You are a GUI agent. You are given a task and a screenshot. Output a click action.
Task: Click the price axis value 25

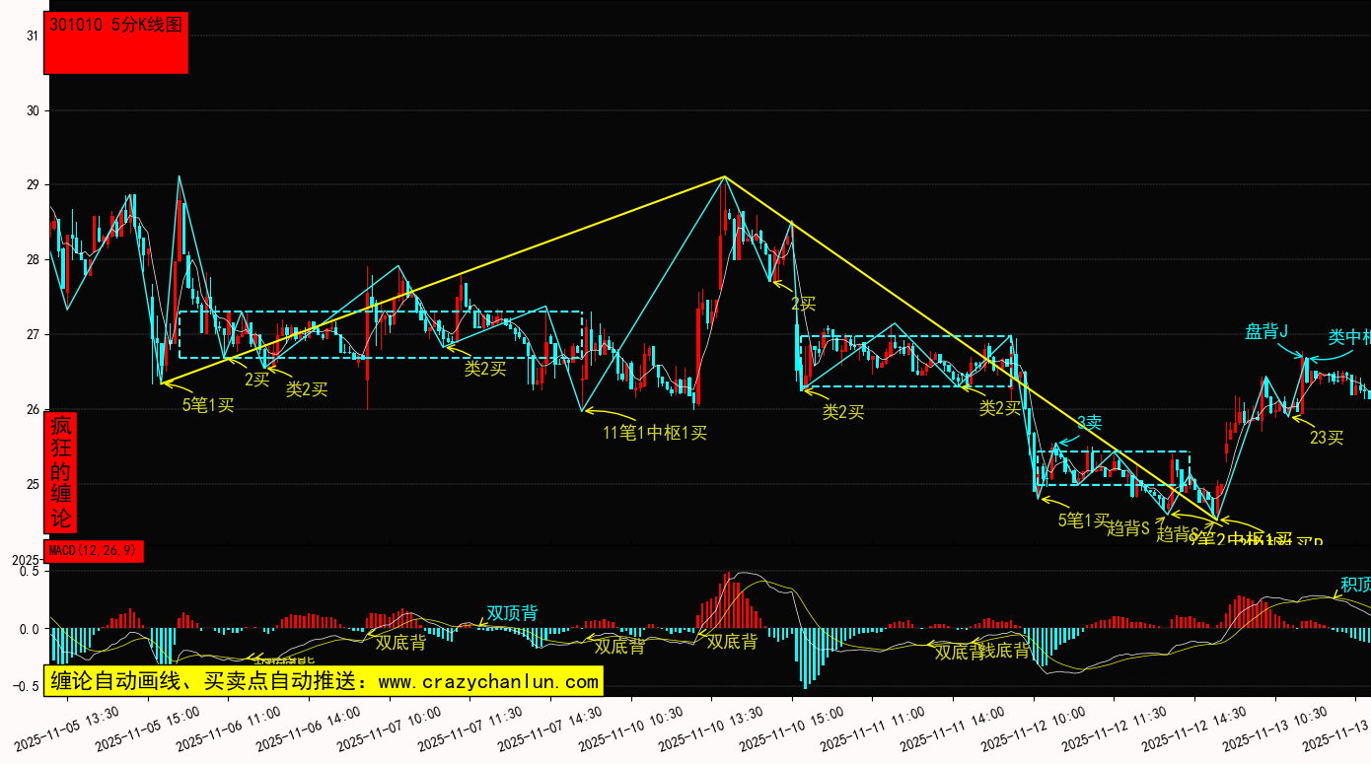33,484
